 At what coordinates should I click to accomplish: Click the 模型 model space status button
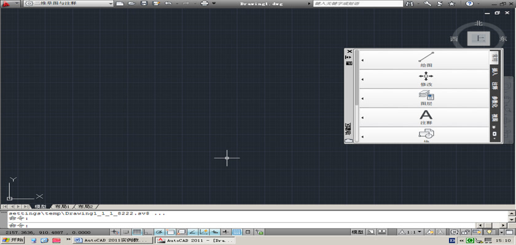click(358, 232)
